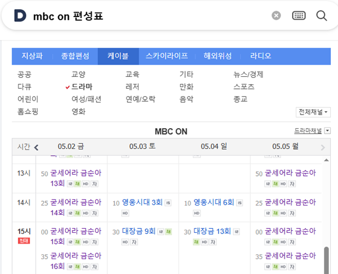Open the virtual keyboard icon
338x274 pixels.
[x=299, y=15]
